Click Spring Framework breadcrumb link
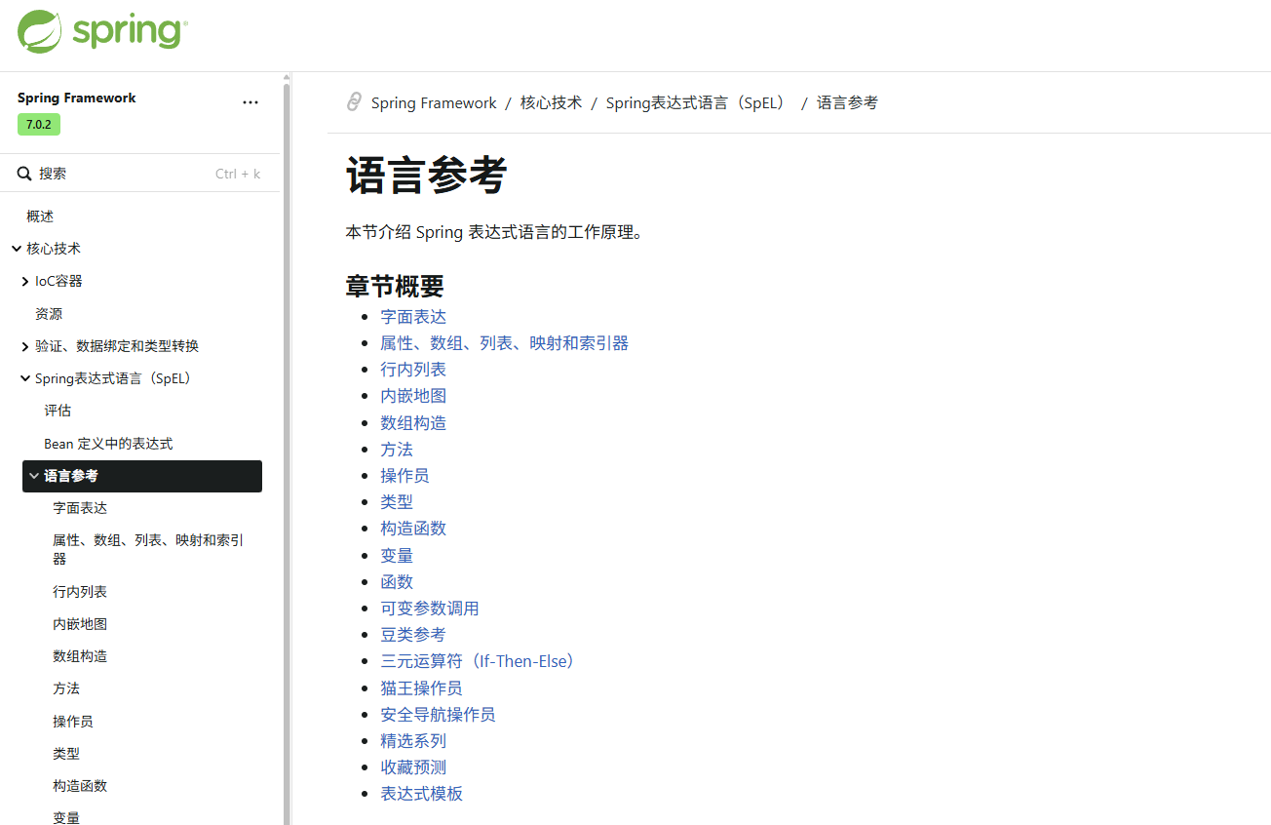This screenshot has width=1271, height=825. click(x=434, y=102)
